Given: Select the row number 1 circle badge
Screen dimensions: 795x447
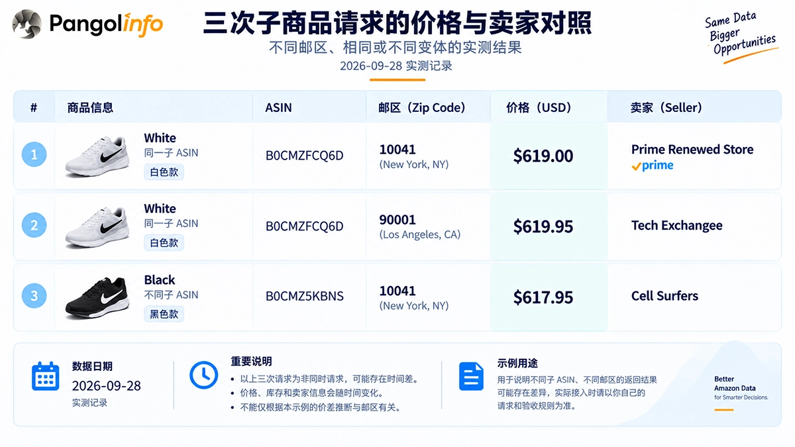Looking at the screenshot, I should click(34, 156).
